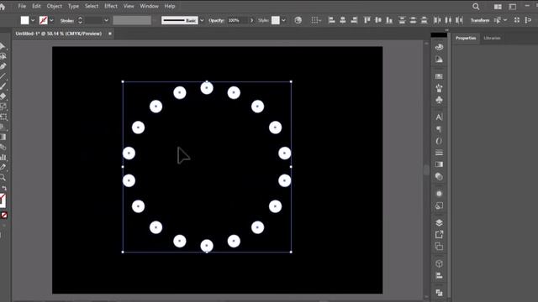Click the Fill color swatch in control bar
The image size is (538, 302).
tap(24, 20)
